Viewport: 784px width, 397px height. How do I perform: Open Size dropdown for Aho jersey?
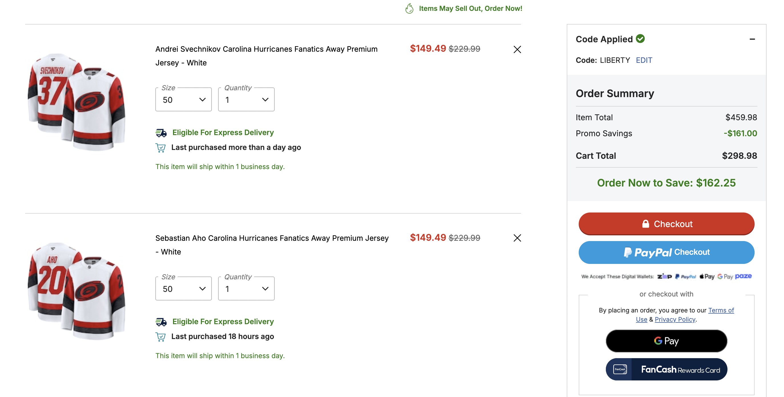tap(183, 289)
